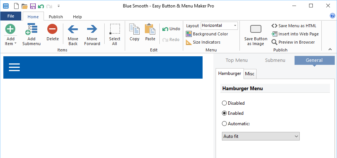
Task: Choose the Automatic radio button
Action: click(224, 124)
